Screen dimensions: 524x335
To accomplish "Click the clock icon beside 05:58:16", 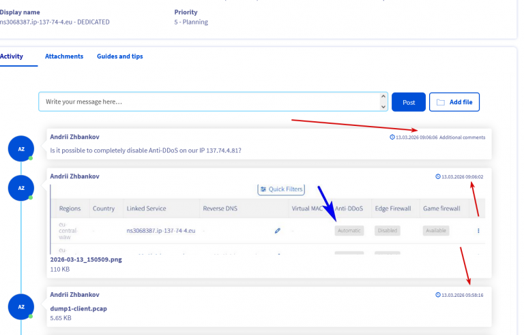I will (x=438, y=295).
